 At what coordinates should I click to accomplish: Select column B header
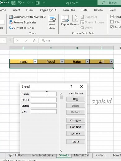tap(23, 48)
